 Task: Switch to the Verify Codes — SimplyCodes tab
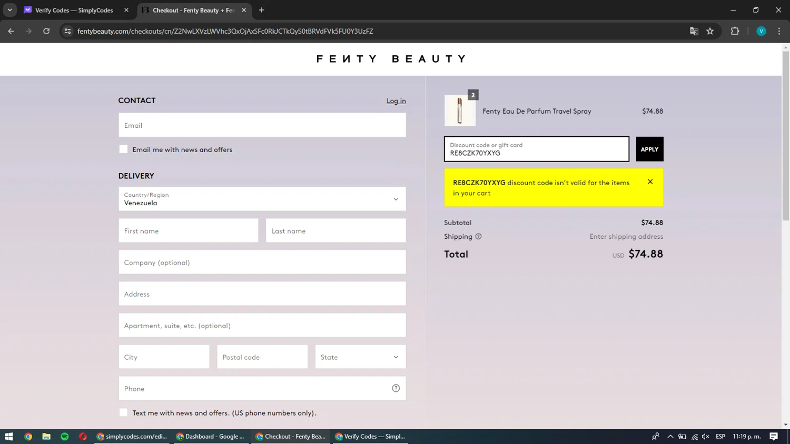point(74,10)
